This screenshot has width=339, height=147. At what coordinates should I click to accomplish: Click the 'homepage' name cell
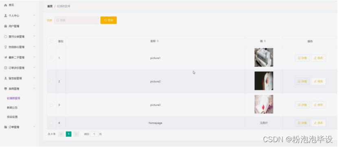tap(155, 123)
